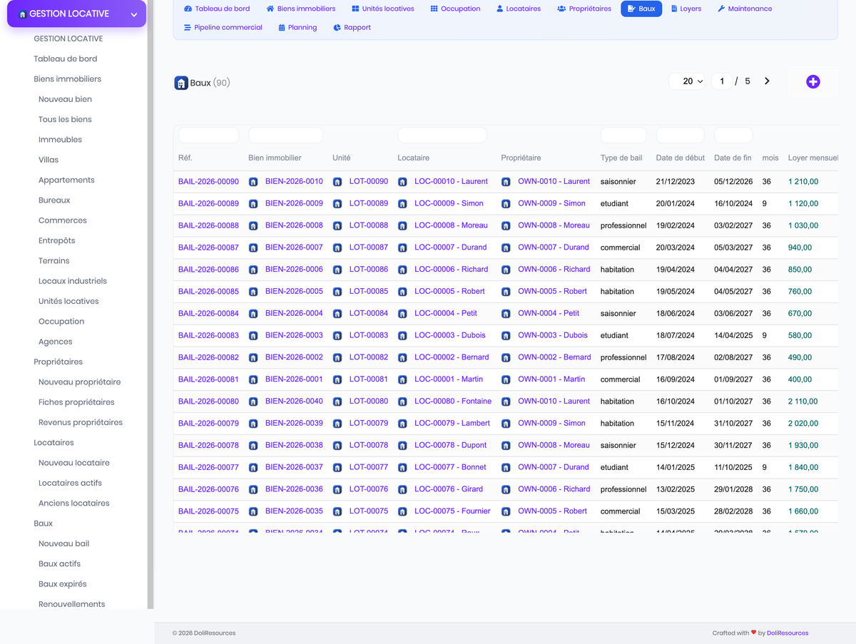Image resolution: width=856 pixels, height=644 pixels.
Task: Open DoliResources footer link
Action: [788, 633]
